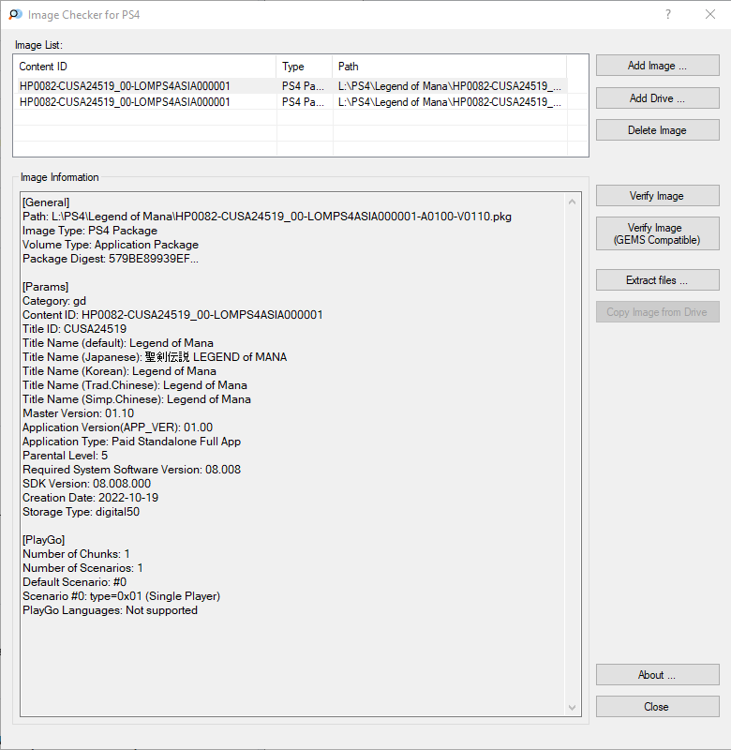Image resolution: width=731 pixels, height=750 pixels.
Task: Click the [Params] section heading
Action: tap(45, 287)
